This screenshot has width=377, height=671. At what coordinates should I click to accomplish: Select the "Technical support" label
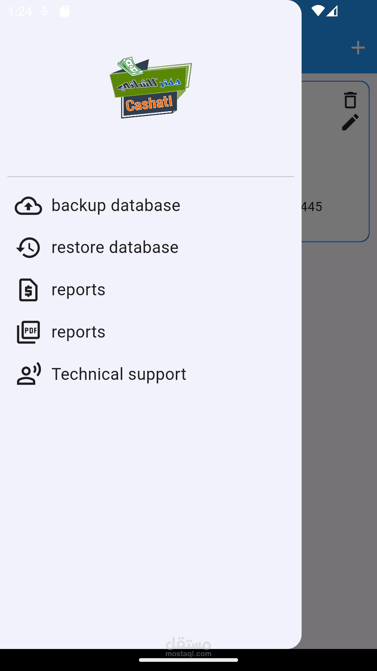click(119, 374)
